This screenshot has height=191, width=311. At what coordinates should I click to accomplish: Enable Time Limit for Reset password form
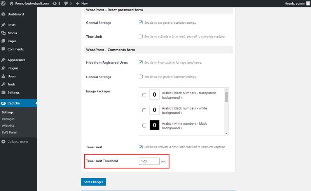141,36
